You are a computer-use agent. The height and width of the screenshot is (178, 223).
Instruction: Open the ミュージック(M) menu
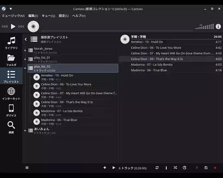coord(13,16)
